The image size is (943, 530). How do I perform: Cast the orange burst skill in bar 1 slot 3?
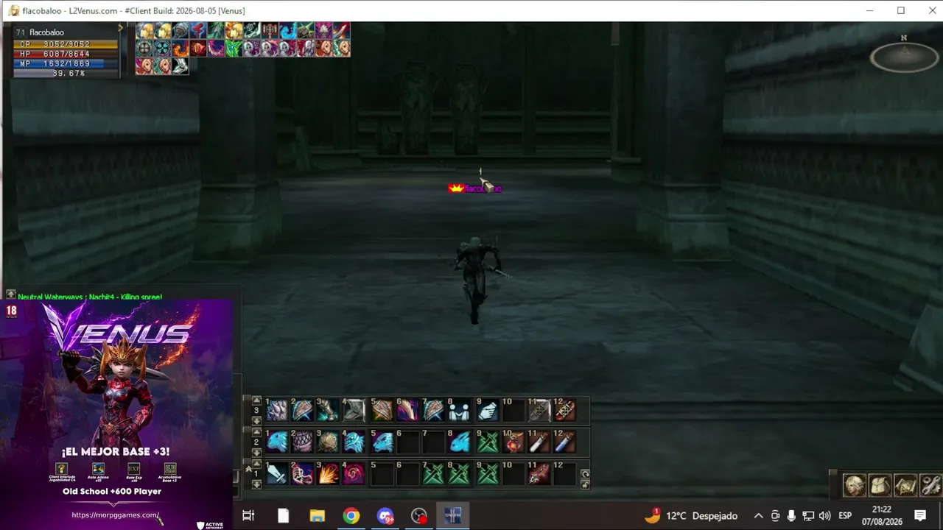pyautogui.click(x=328, y=475)
